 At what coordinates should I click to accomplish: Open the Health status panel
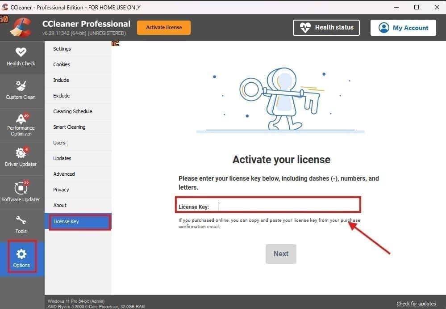click(x=326, y=28)
